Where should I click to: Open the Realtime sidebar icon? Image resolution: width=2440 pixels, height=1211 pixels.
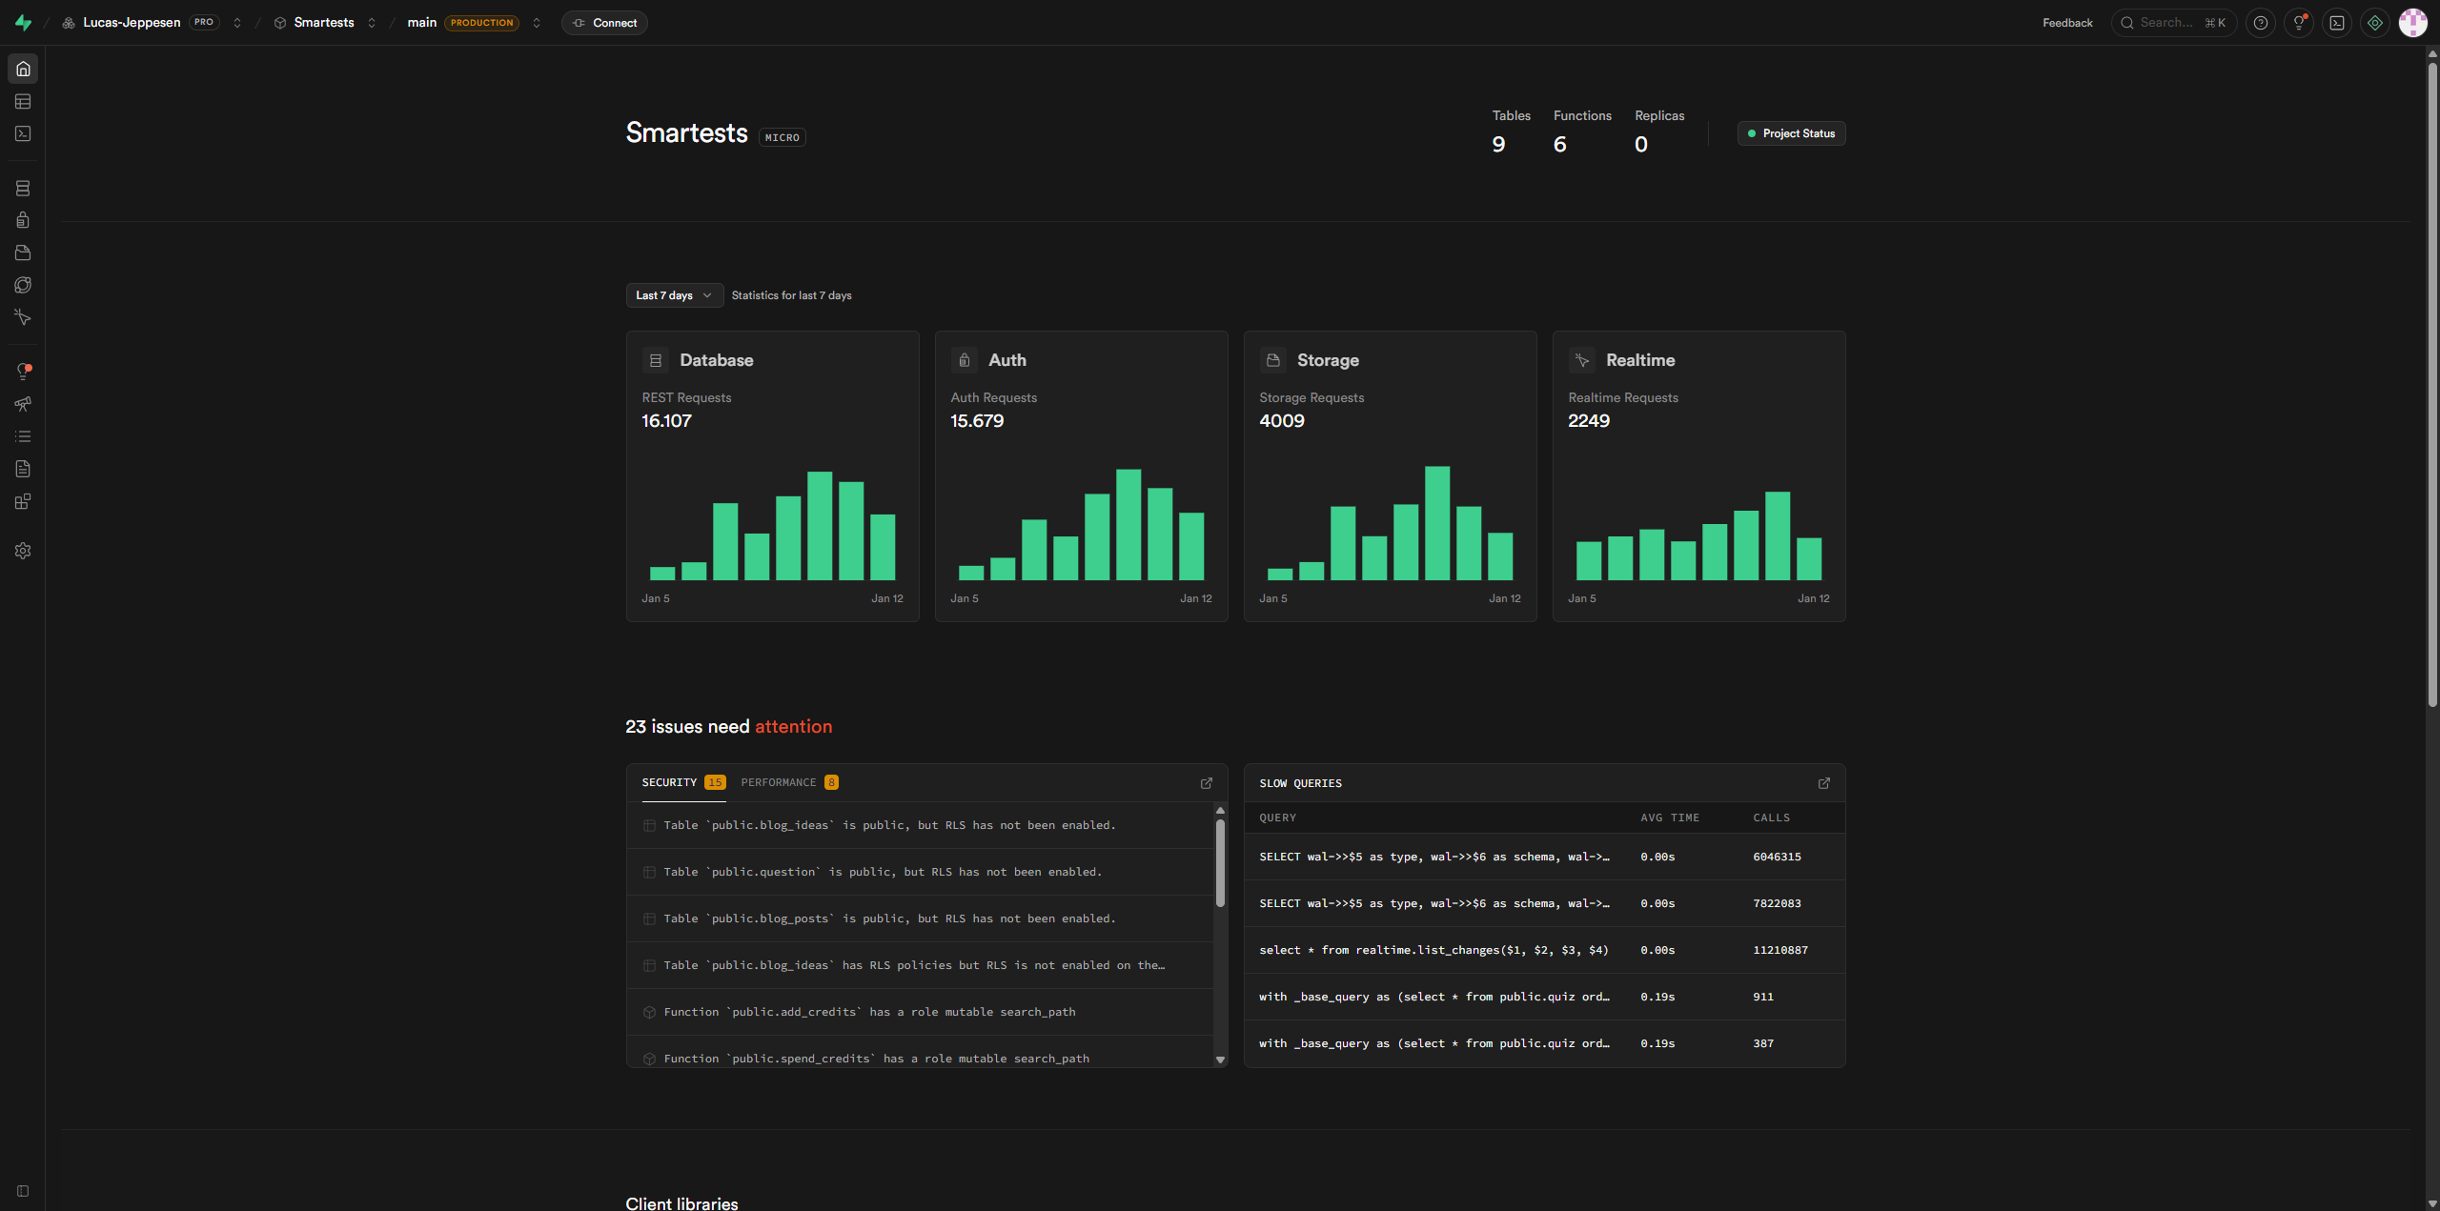23,317
